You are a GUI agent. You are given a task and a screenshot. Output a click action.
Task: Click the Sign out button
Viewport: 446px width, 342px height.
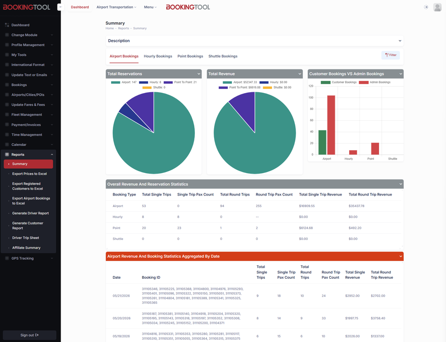point(29,335)
